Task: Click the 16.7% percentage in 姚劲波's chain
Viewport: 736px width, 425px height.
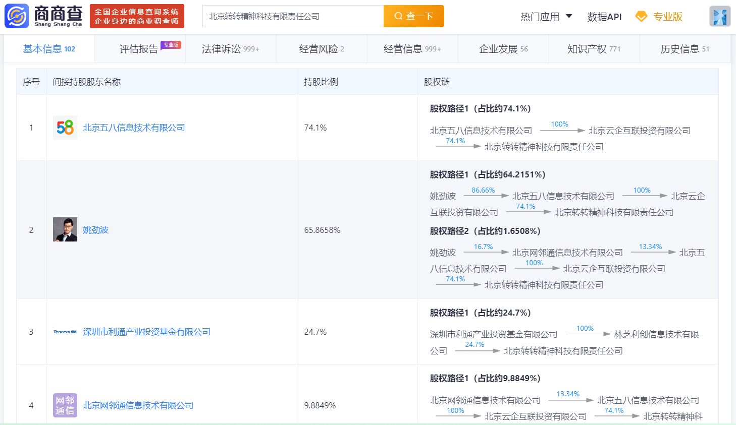Action: 483,247
